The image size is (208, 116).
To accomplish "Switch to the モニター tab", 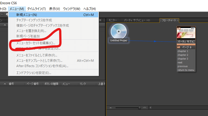I will 113,20.
